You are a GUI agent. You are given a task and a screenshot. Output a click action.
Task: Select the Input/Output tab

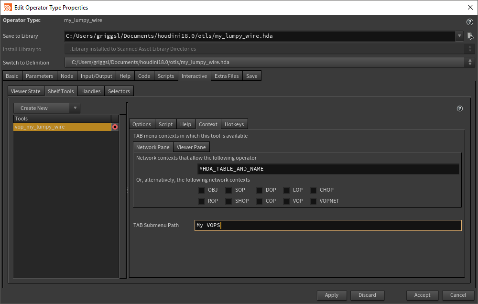(97, 76)
